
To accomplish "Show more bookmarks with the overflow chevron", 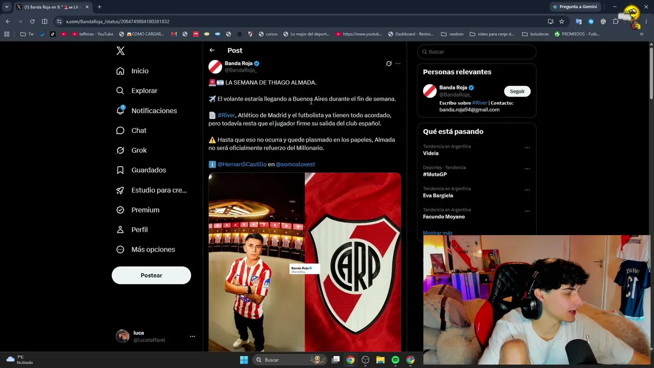I will tap(642, 34).
